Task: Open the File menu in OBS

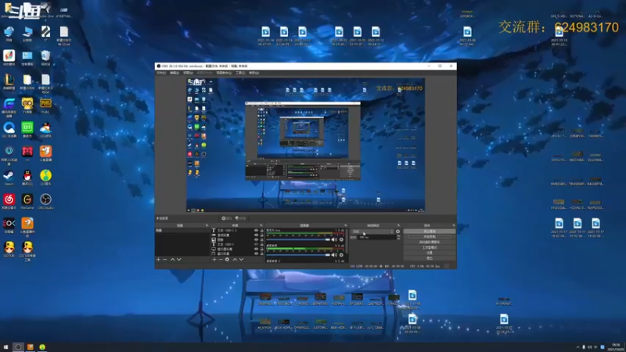Action: [161, 73]
